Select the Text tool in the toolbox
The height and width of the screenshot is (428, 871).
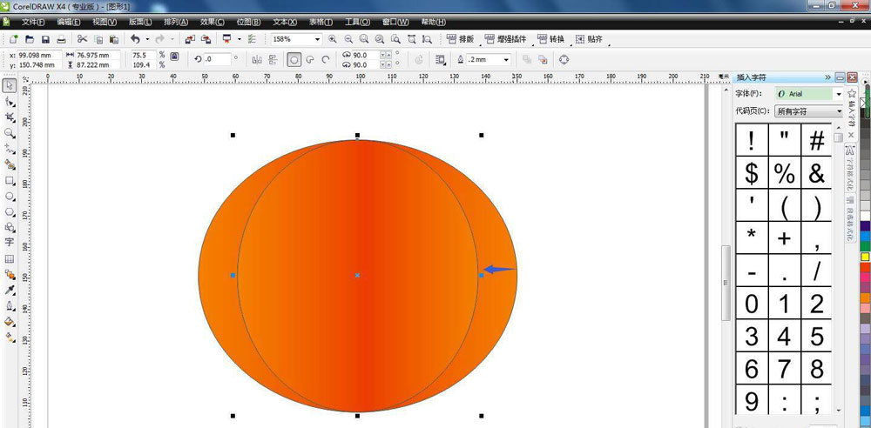tap(10, 243)
